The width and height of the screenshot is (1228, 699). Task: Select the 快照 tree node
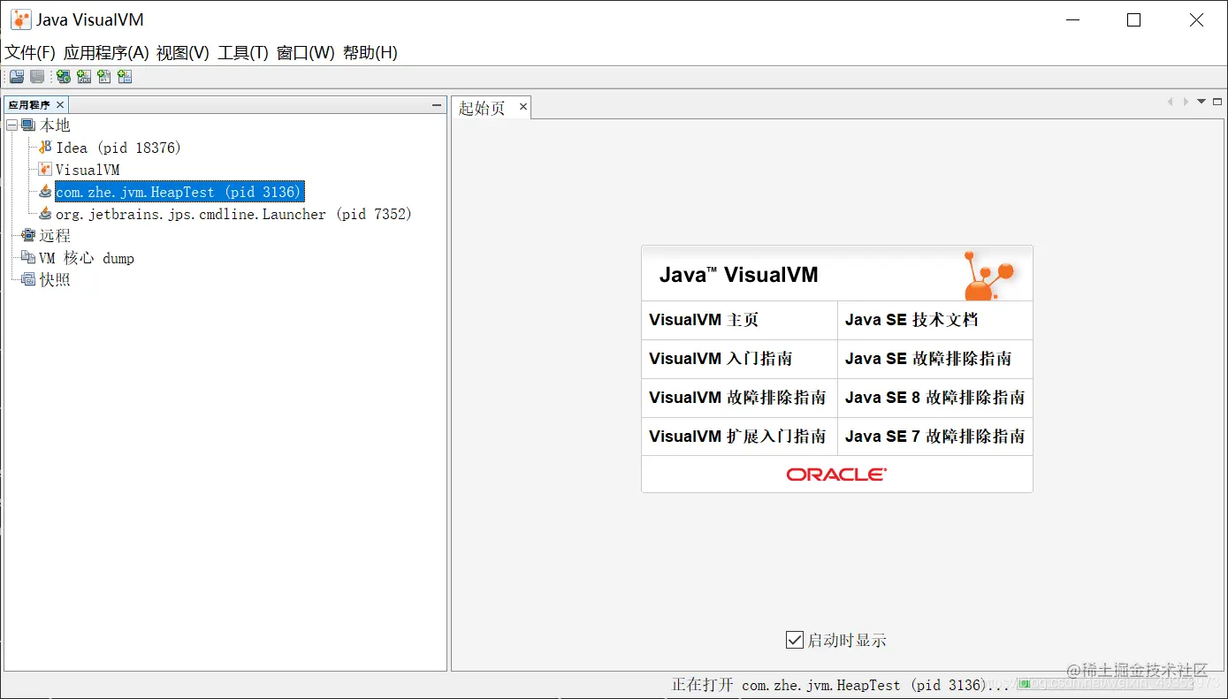[x=55, y=280]
